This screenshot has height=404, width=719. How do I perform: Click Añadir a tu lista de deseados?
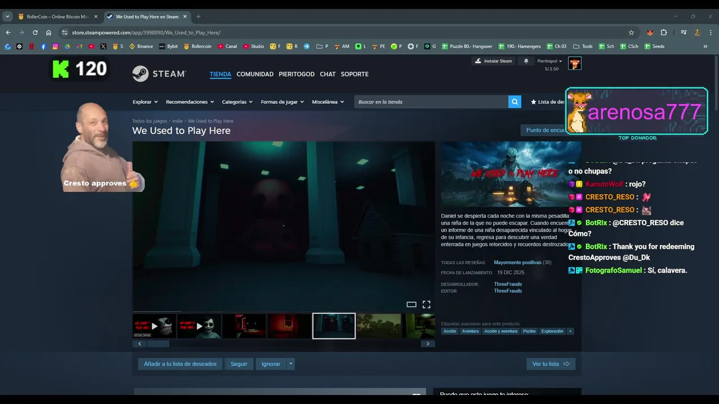point(180,364)
